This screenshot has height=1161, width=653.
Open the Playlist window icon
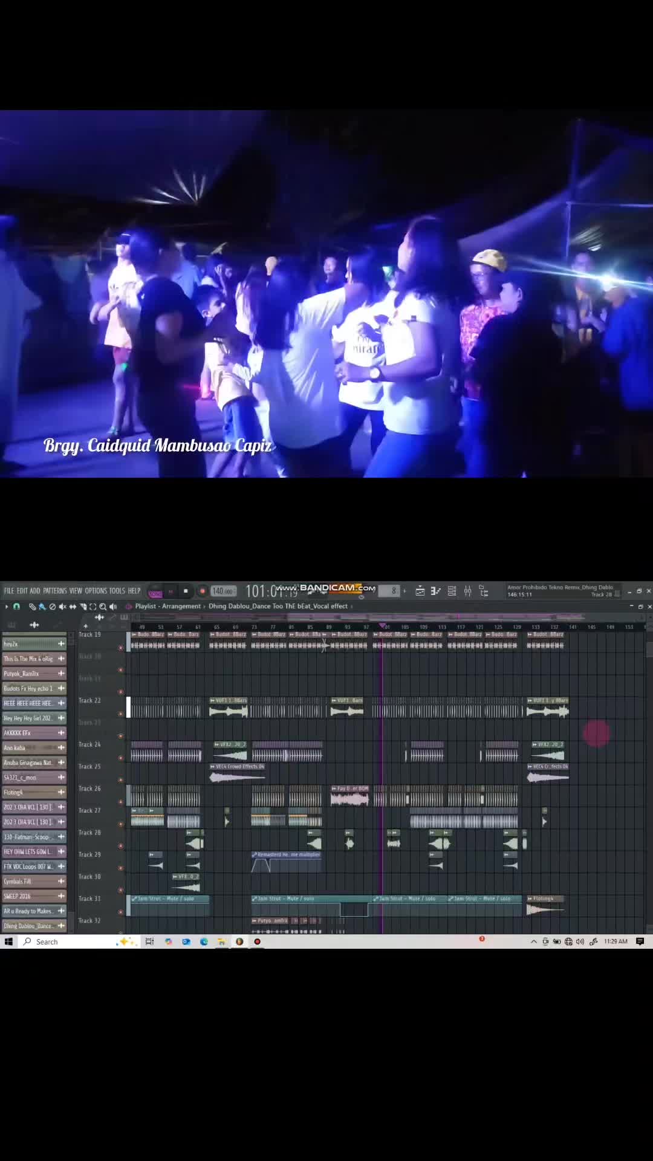click(420, 591)
